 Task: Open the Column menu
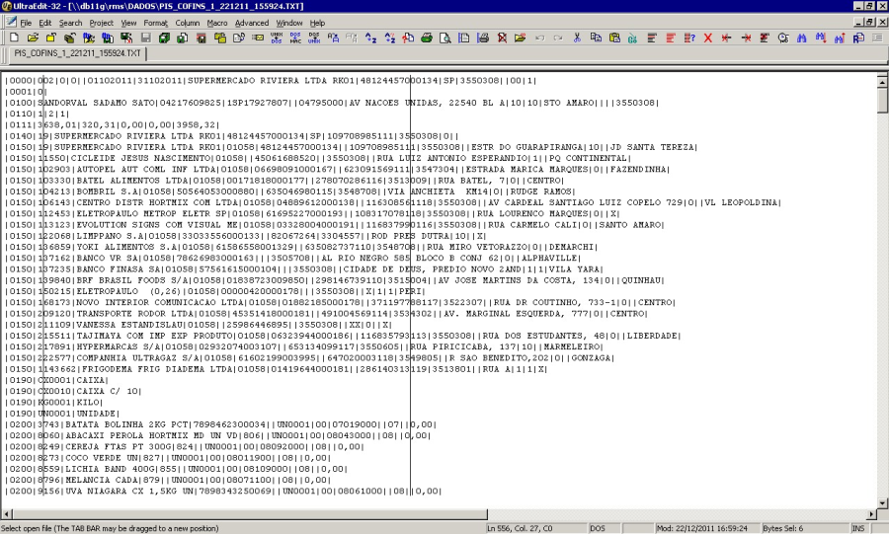click(187, 23)
